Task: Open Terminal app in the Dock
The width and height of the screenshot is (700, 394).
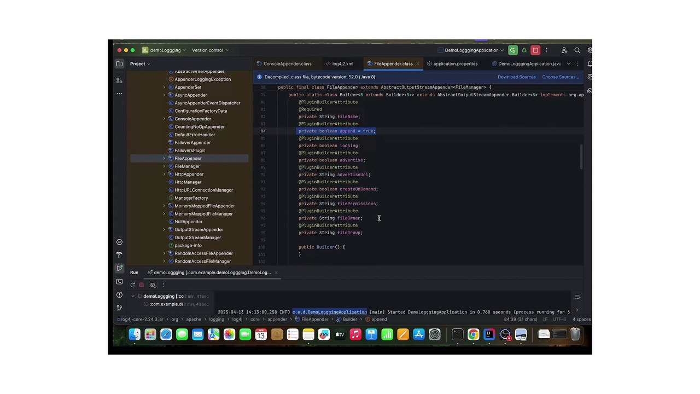Action: click(x=457, y=334)
